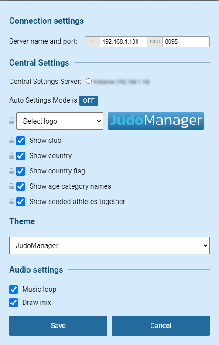Disable the Show country flag checkbox
This screenshot has height=345, width=219.
click(21, 171)
